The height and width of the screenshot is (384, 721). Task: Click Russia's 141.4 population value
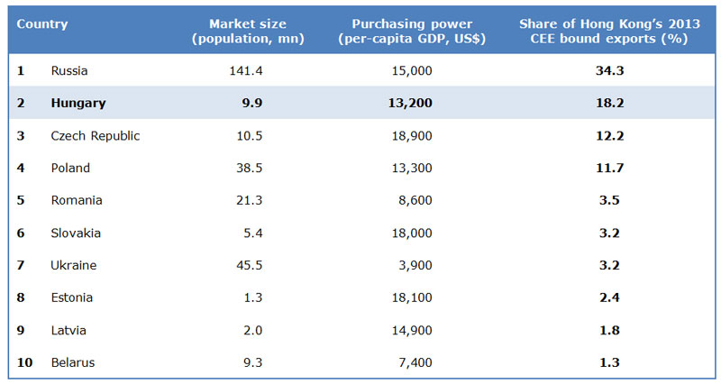click(x=246, y=70)
